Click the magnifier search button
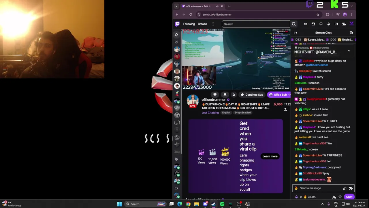Screen dimensions: 369x208 coord(294,24)
